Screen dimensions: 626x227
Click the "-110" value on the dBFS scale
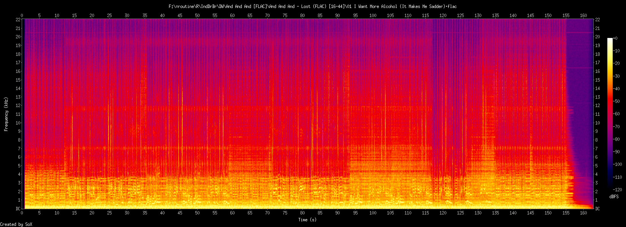point(617,177)
